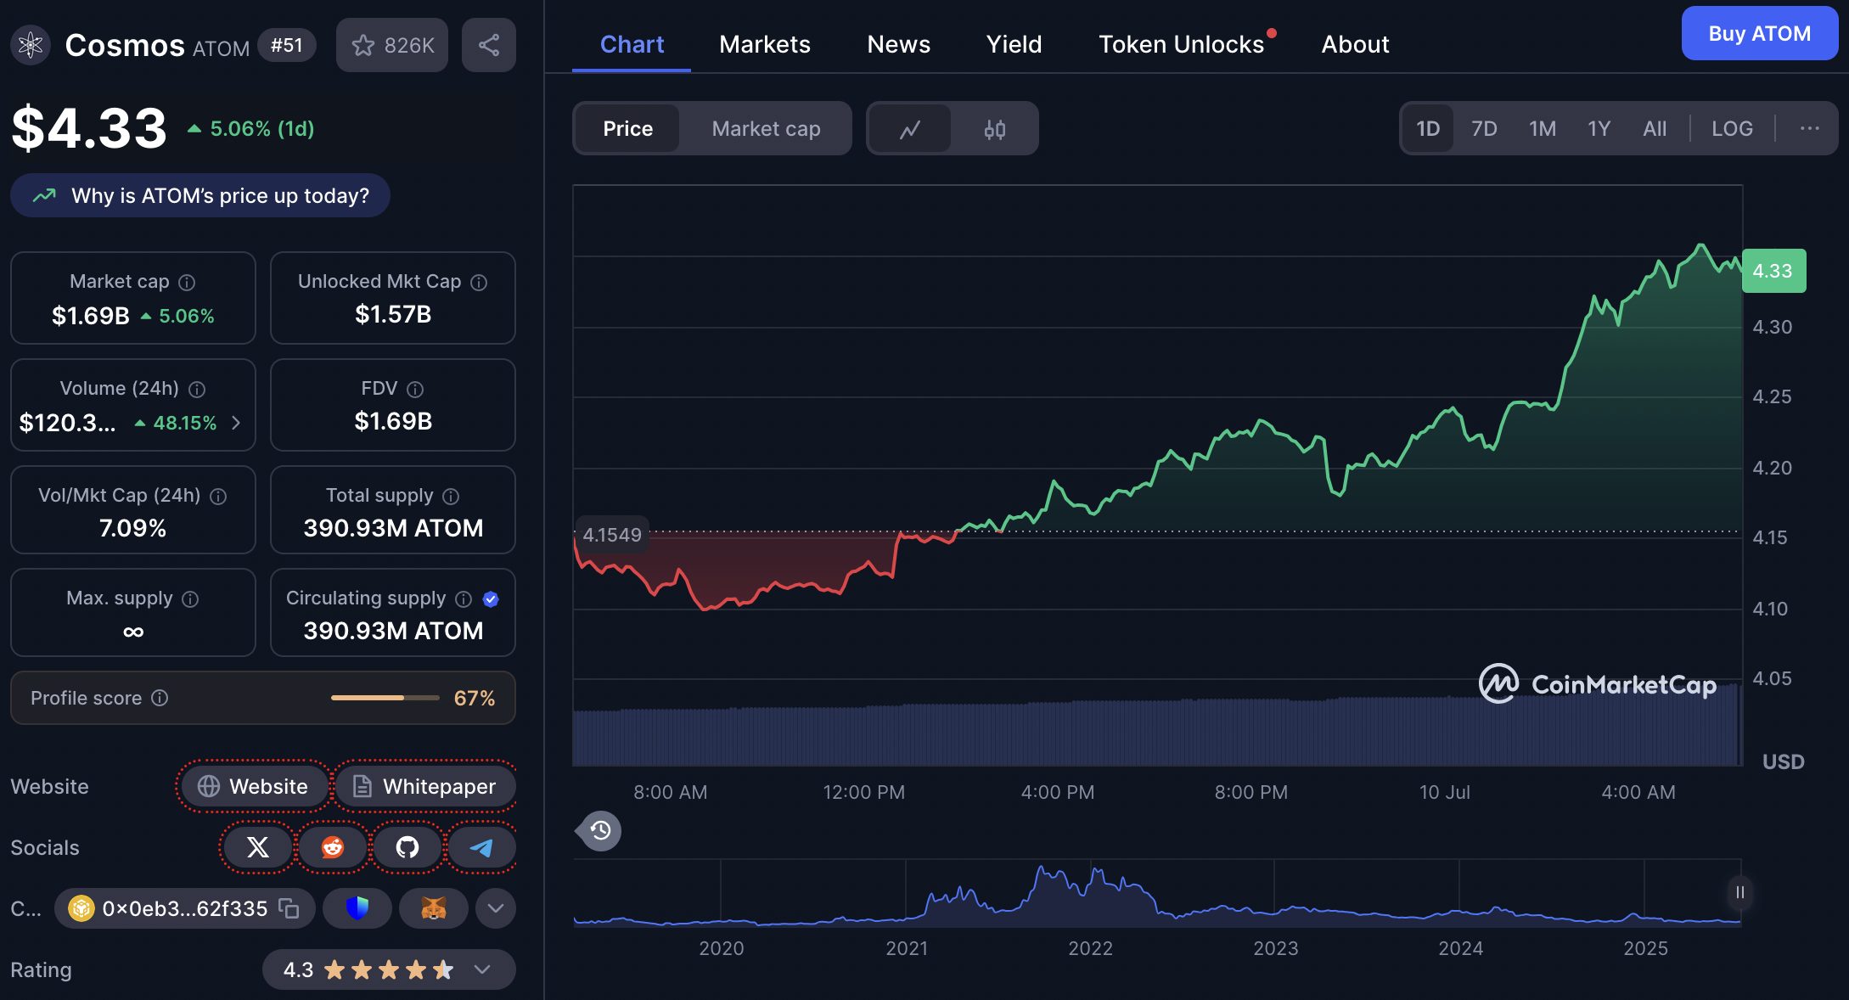1849x1000 pixels.
Task: Click the 5.06% (1d) price change
Action: tap(251, 129)
